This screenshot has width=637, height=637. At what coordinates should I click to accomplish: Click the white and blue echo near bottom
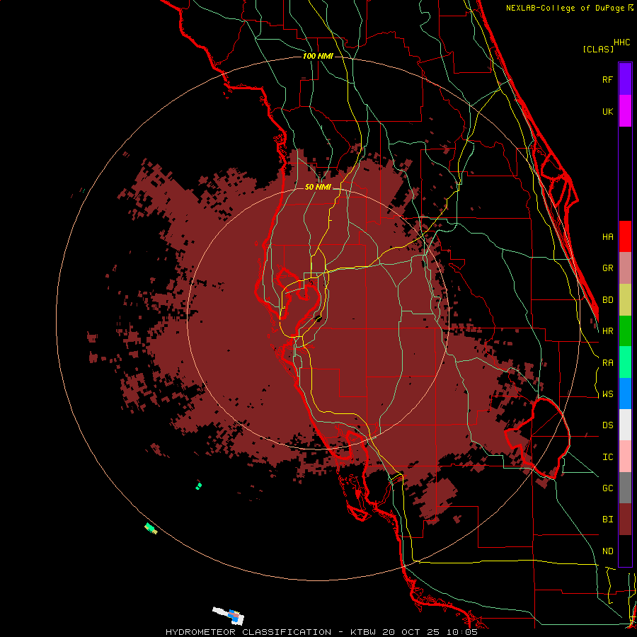click(229, 616)
